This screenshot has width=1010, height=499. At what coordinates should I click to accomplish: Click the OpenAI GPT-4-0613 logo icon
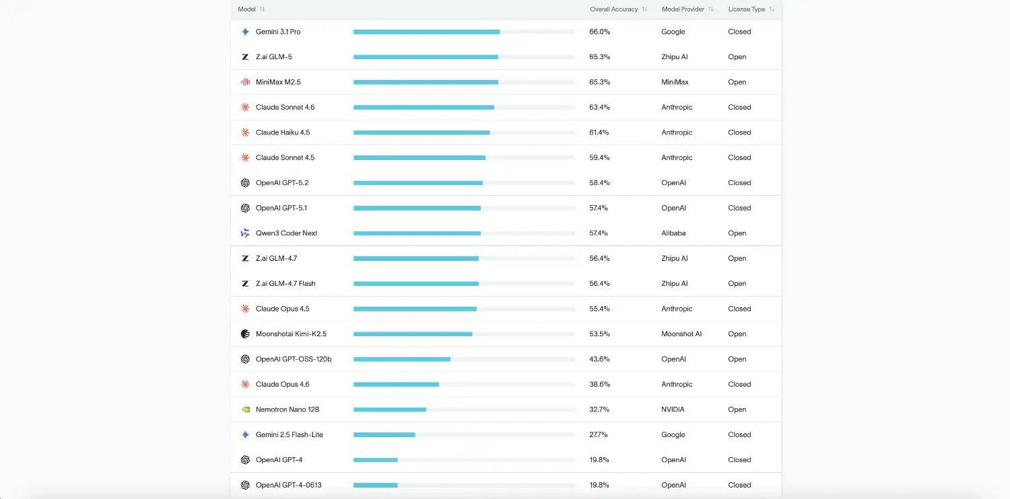click(x=245, y=485)
